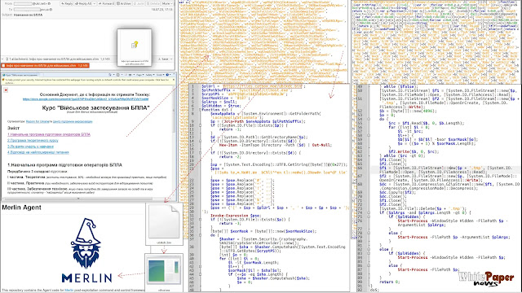Click the Merlin Agent heading
522x293 pixels.
(22, 208)
